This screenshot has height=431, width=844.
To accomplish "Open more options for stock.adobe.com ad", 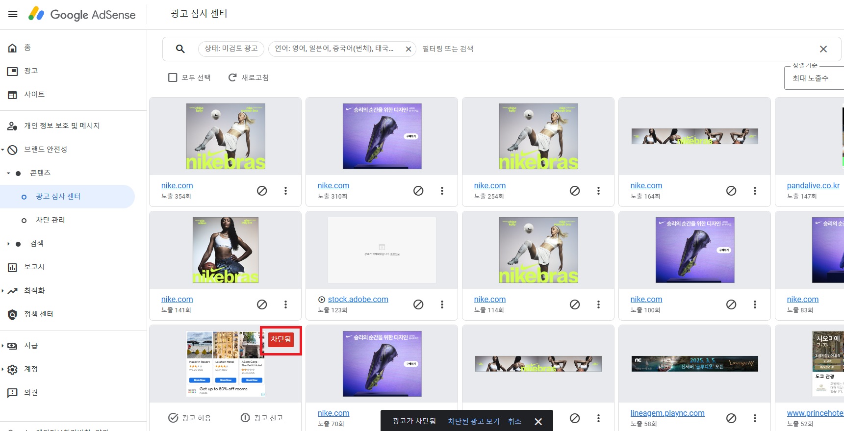I will pyautogui.click(x=442, y=304).
